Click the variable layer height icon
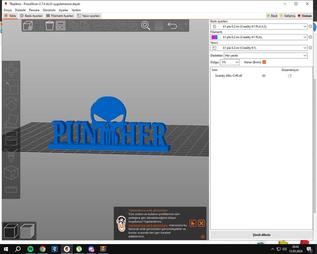This screenshot has width=317, height=254. pos(159,26)
